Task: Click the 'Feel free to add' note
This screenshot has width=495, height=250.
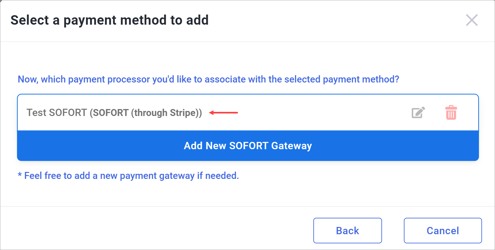Action: click(128, 175)
